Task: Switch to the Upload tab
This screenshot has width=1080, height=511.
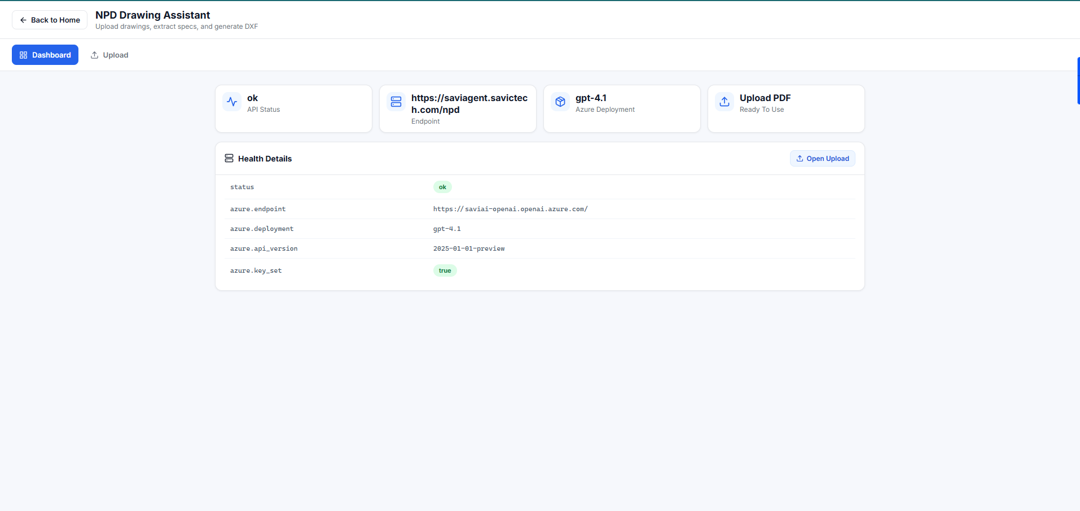Action: click(109, 55)
